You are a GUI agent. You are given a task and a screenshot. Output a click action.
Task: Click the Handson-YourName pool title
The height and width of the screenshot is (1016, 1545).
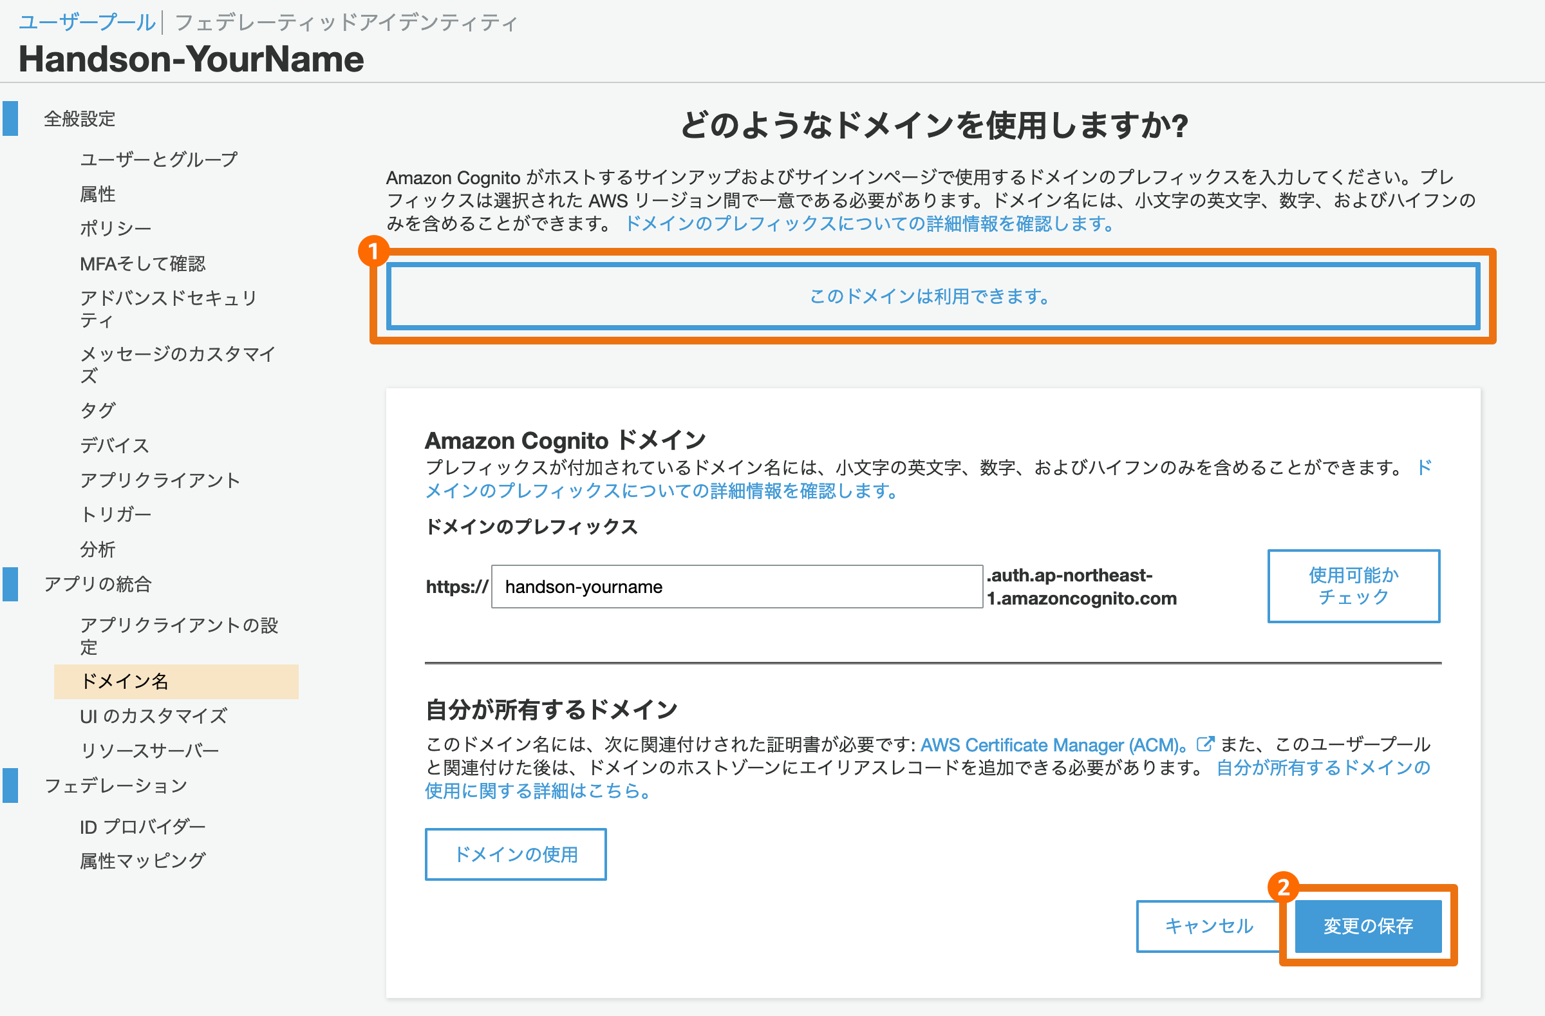191,59
